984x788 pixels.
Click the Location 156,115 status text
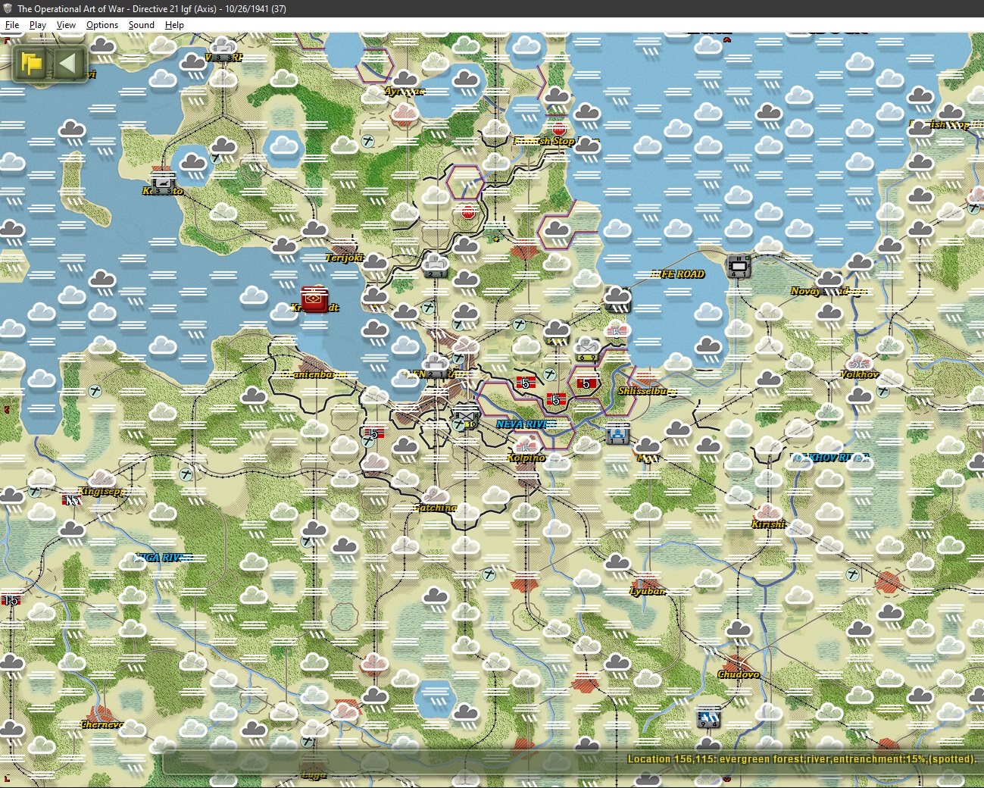801,758
